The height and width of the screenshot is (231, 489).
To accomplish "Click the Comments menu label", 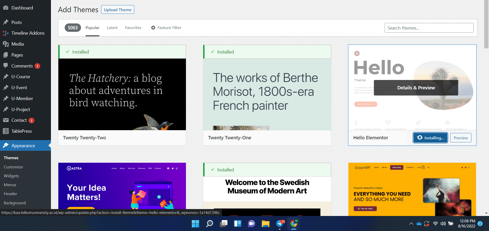I will 22,66.
